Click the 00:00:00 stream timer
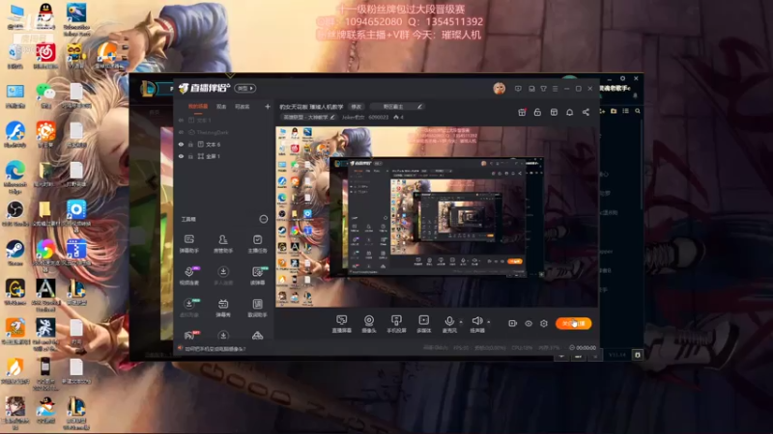 click(x=586, y=347)
